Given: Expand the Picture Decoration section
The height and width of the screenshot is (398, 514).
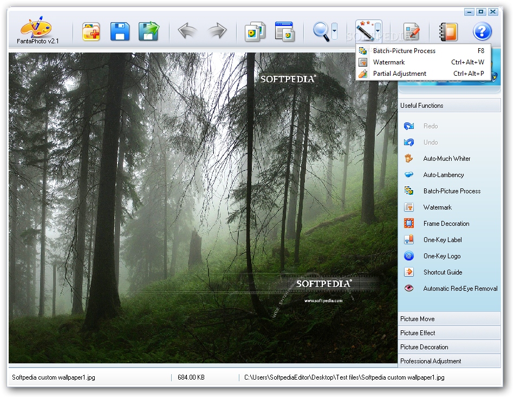Looking at the screenshot, I should [x=449, y=347].
